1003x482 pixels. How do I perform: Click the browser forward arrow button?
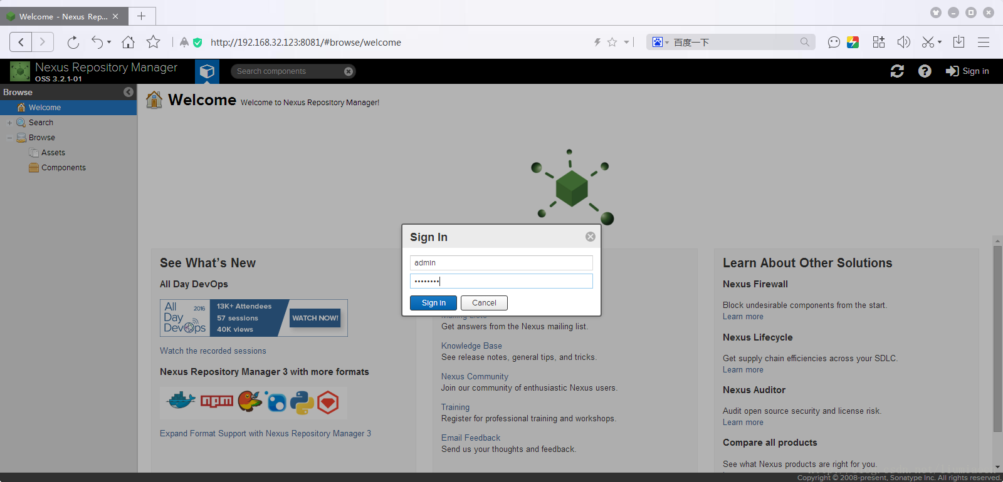[43, 42]
